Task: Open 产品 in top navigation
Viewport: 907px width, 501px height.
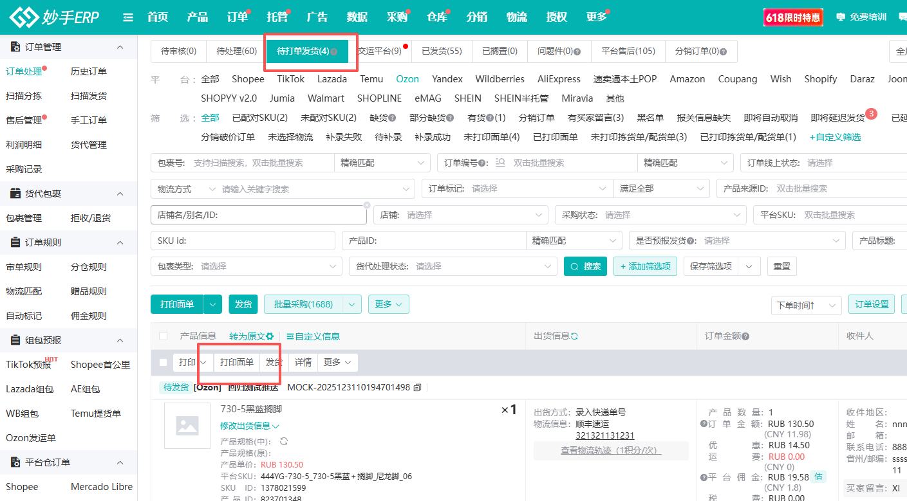Action: [x=198, y=17]
